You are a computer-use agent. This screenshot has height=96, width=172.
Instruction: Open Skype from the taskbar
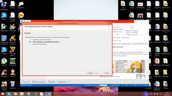9,94
